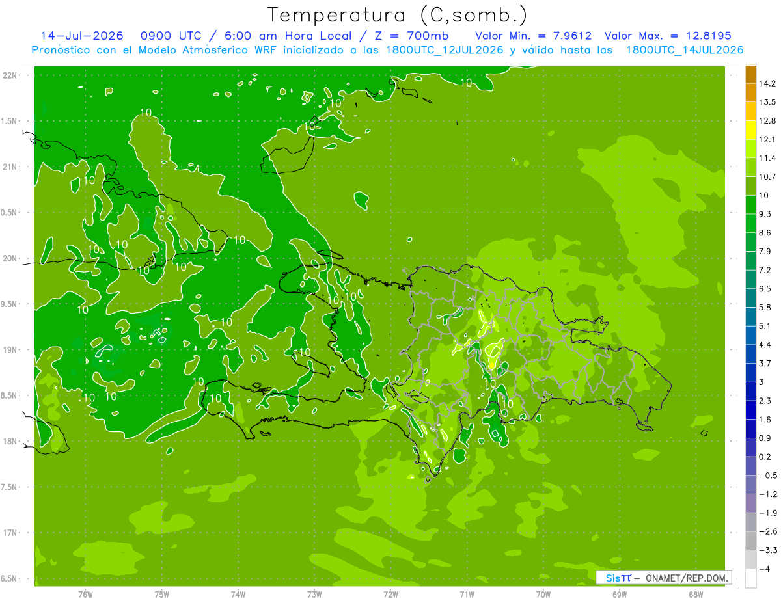Viewport: 781px width, 603px height.
Task: Click the "6.5" colorbar value
Action: click(765, 289)
